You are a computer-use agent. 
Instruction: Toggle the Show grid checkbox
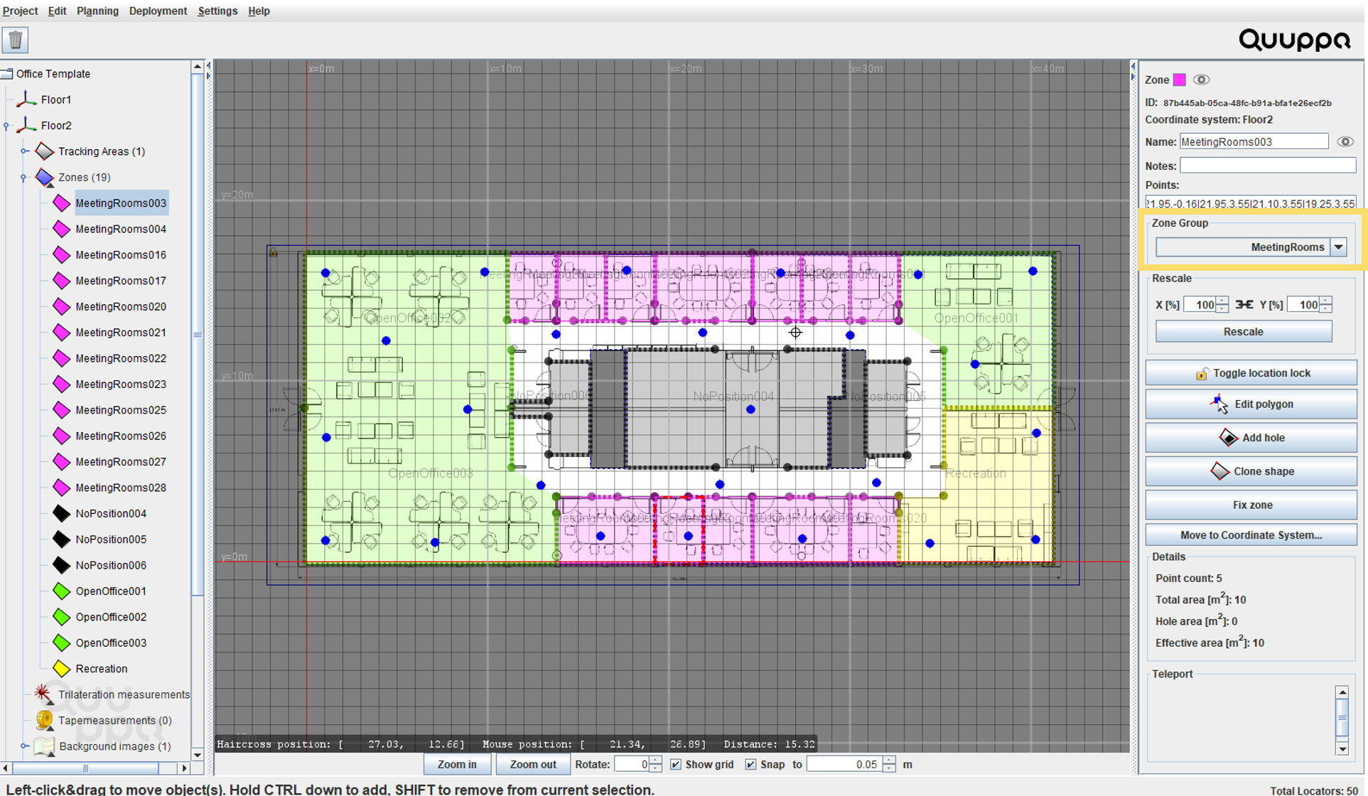(676, 765)
